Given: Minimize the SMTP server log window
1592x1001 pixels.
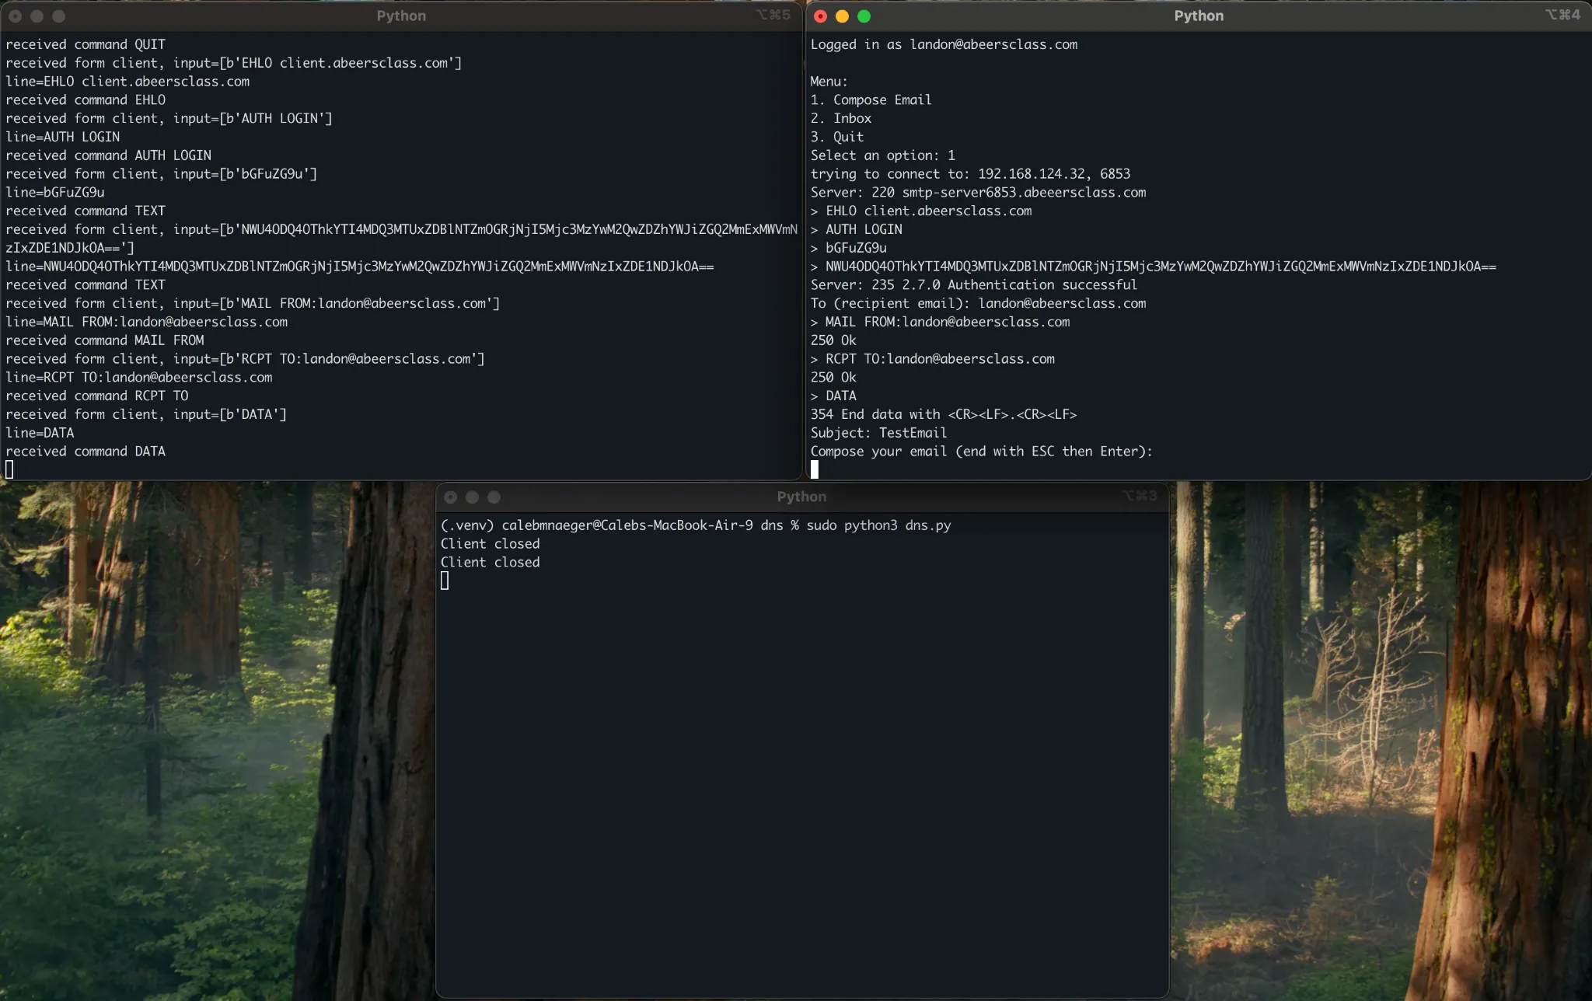Looking at the screenshot, I should [x=37, y=16].
